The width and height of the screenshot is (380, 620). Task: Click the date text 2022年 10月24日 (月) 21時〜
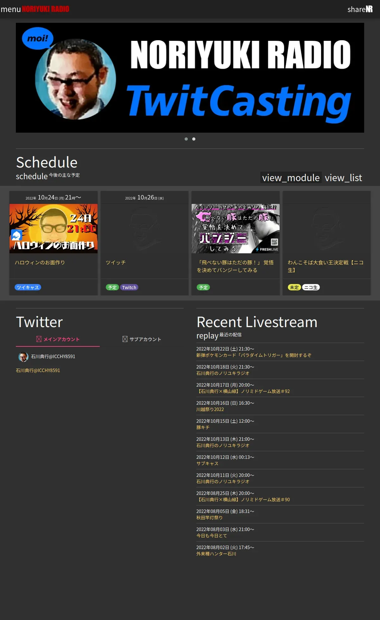(x=53, y=198)
